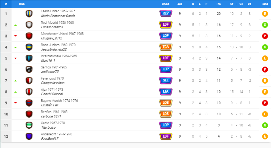271x148 pixels.
Task: Click the REV group badge for Leeds
Action: (166, 13)
